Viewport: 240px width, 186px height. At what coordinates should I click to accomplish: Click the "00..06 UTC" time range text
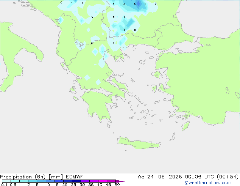click(x=199, y=177)
